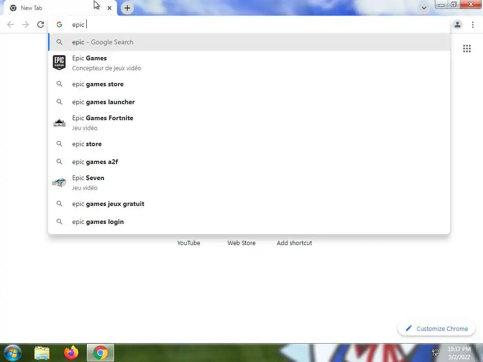483x362 pixels.
Task: Select 'epic - Google Search' suggestion
Action: click(x=249, y=42)
